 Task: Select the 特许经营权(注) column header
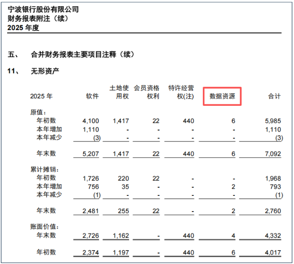point(181,92)
